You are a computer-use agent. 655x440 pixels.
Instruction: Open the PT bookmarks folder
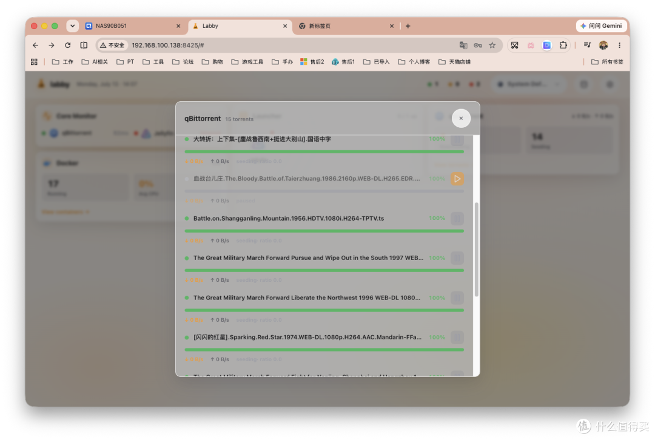click(126, 62)
